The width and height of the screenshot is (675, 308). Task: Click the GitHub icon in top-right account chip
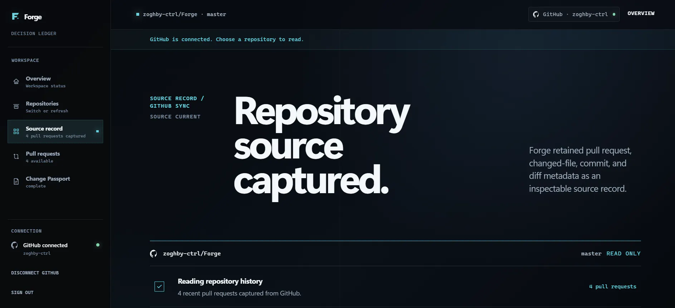click(x=536, y=14)
